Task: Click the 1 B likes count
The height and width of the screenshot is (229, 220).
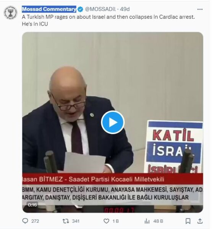Action: tap(116, 221)
